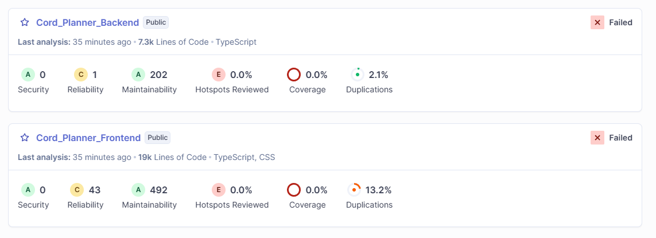Open the Cord_Planner_Backend project link
This screenshot has width=656, height=238.
[87, 22]
